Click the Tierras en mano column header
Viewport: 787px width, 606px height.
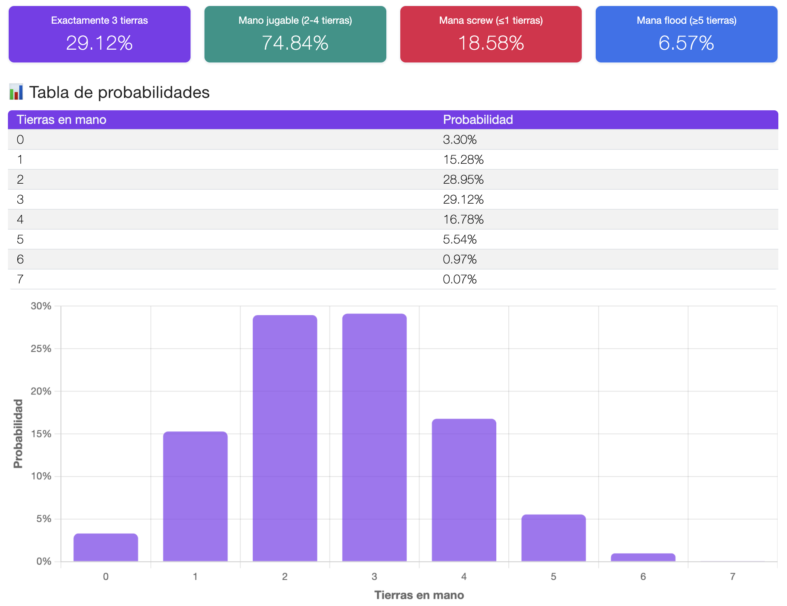61,120
